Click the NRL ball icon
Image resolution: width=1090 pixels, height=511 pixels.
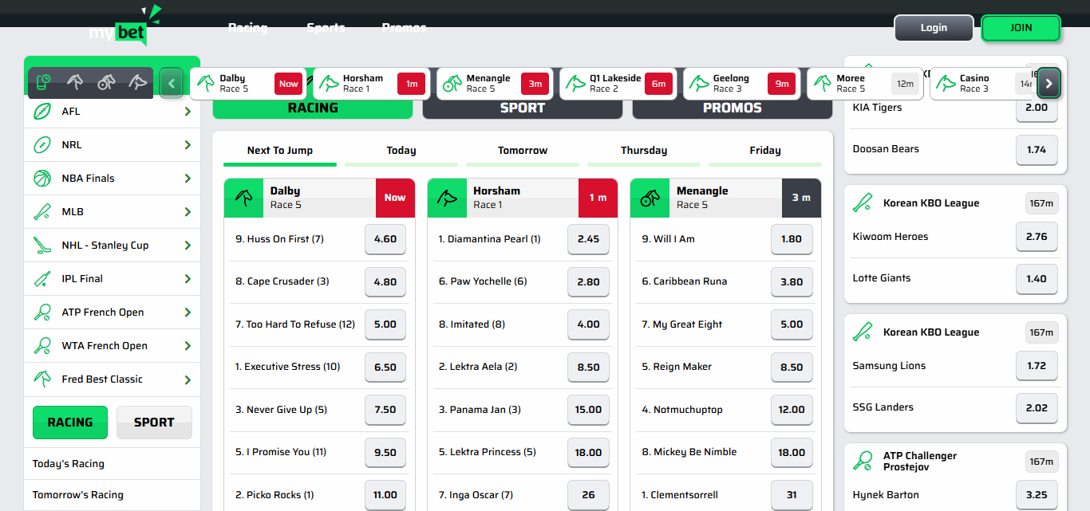pos(42,145)
